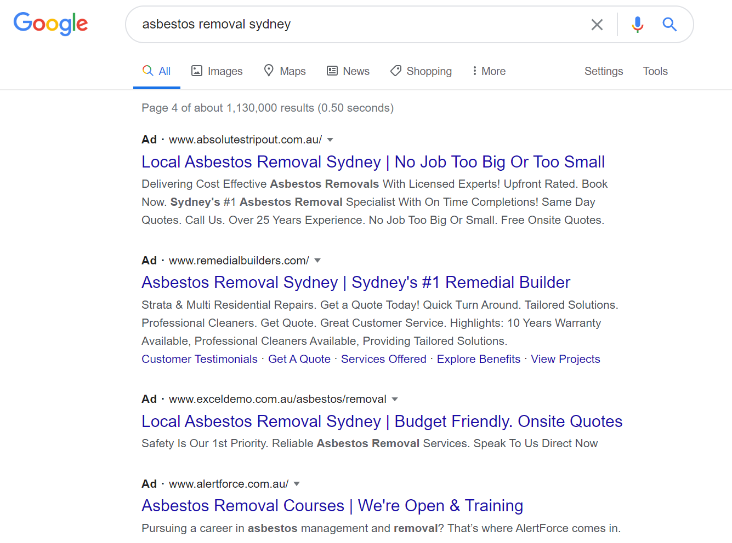The image size is (732, 543).
Task: Switch to the Maps tab
Action: (285, 71)
